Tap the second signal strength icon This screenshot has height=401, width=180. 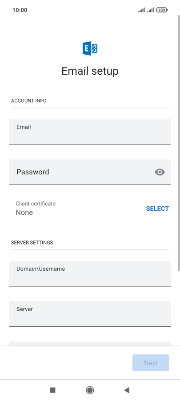[150, 10]
